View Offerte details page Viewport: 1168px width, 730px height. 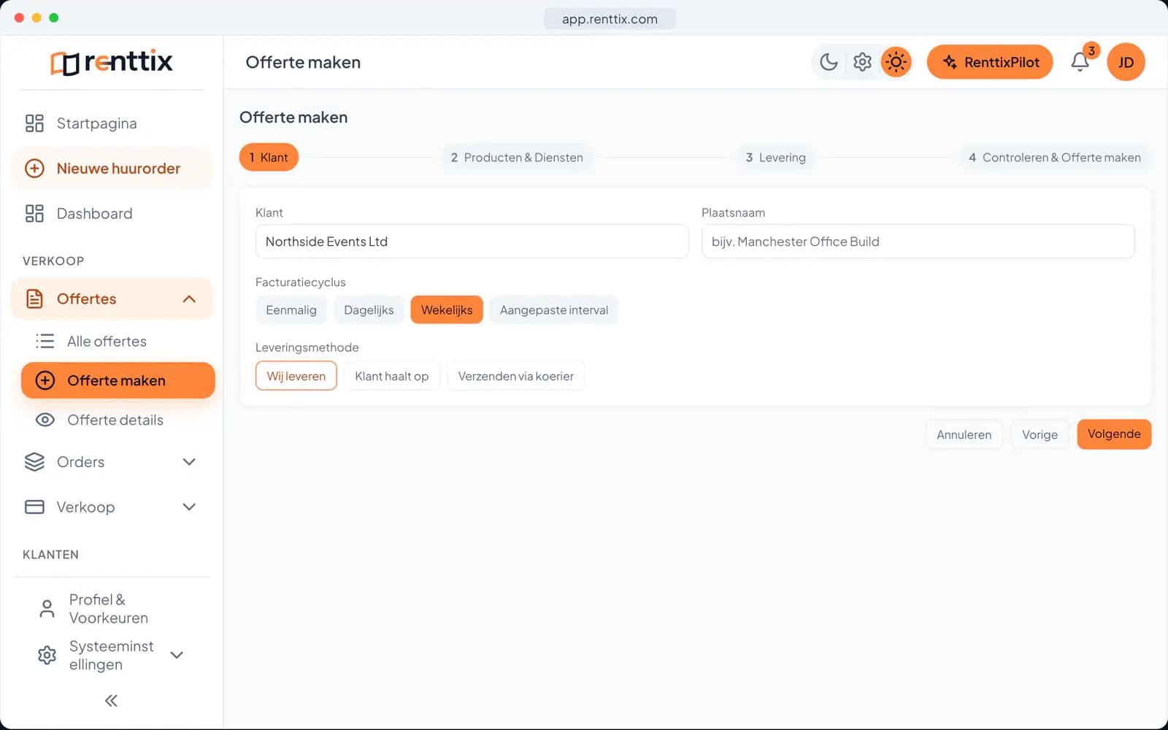click(118, 420)
